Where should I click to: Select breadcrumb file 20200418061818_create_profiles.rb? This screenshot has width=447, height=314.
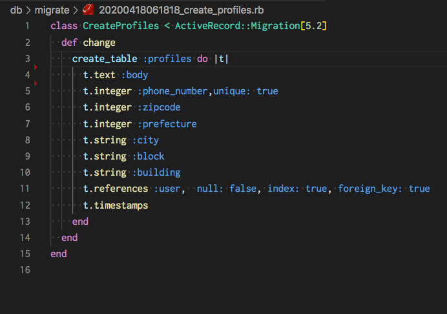coord(181,10)
